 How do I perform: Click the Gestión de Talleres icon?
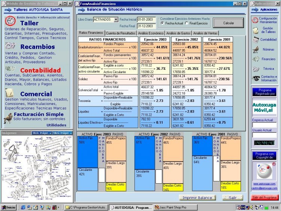click(x=256, y=30)
